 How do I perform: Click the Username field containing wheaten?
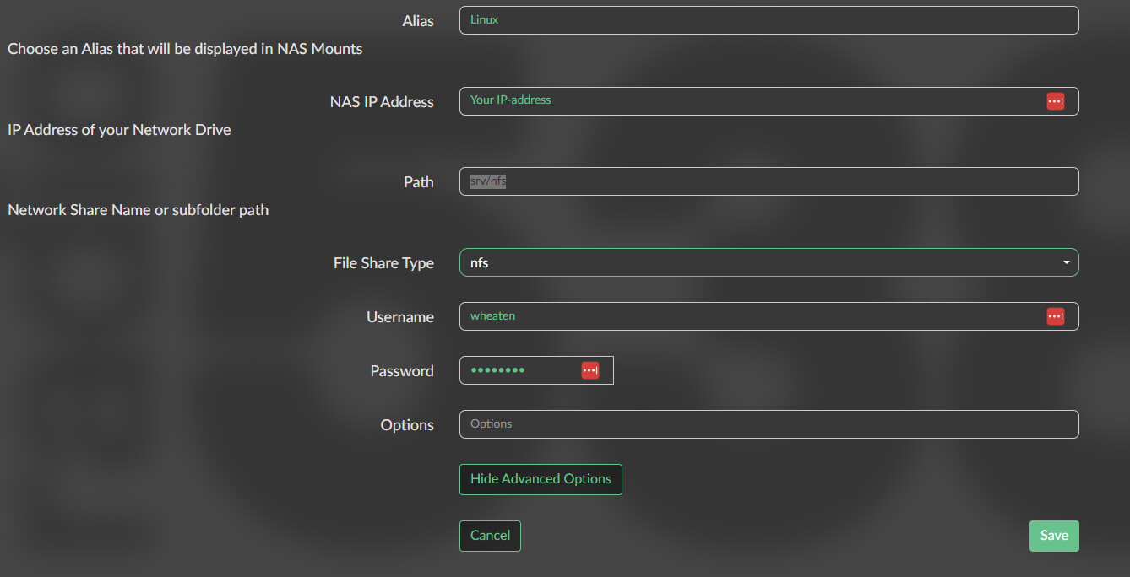coord(743,316)
